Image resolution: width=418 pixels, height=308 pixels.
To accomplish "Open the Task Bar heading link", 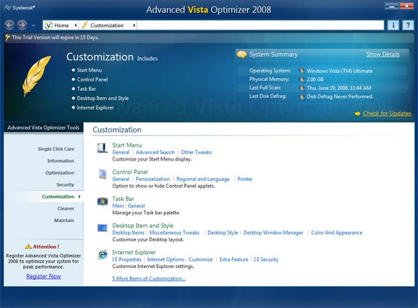I will (123, 199).
